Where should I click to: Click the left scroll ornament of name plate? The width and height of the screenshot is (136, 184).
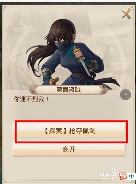point(32,90)
